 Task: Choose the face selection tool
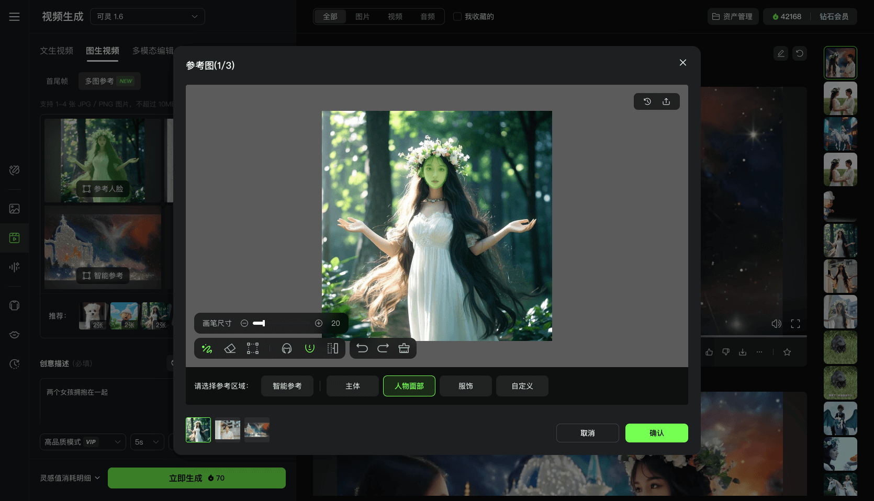coord(310,348)
